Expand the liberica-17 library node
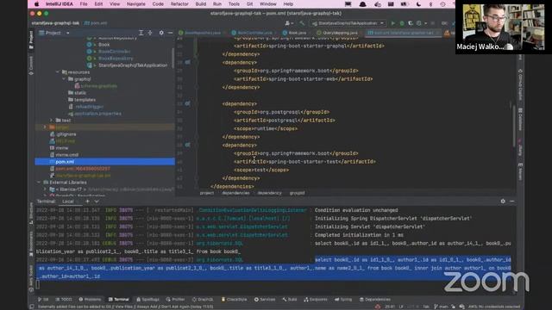This screenshot has height=310, width=552. tap(45, 189)
